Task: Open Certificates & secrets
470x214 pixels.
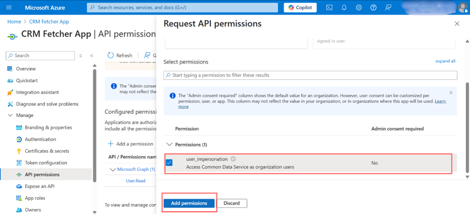Action: click(x=47, y=151)
